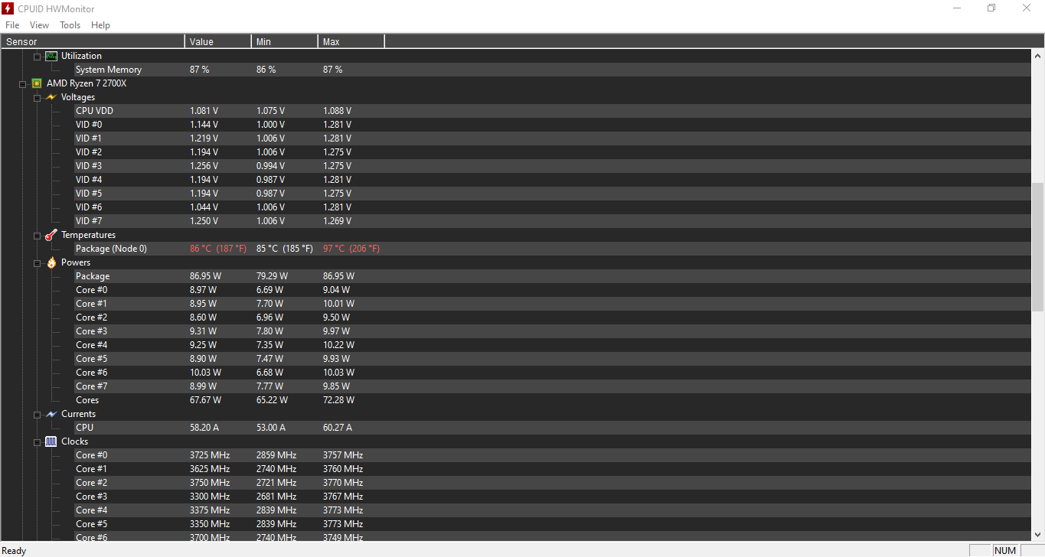Image resolution: width=1045 pixels, height=557 pixels.
Task: Click the 3350 MHz Core #5 clock value
Action: pos(210,524)
